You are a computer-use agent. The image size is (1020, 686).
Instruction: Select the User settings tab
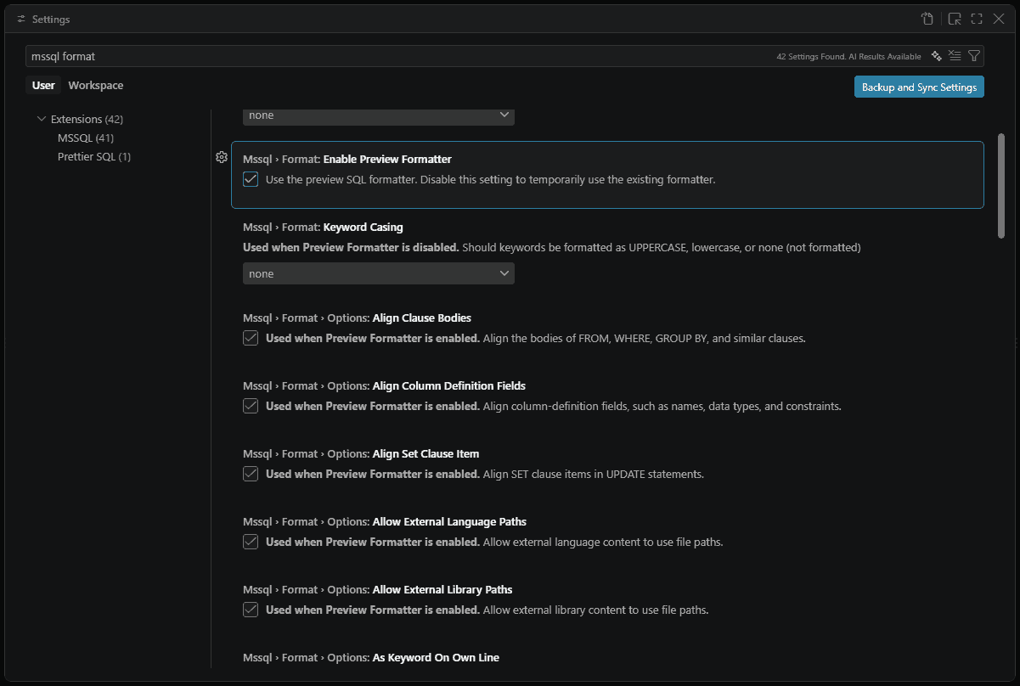43,85
